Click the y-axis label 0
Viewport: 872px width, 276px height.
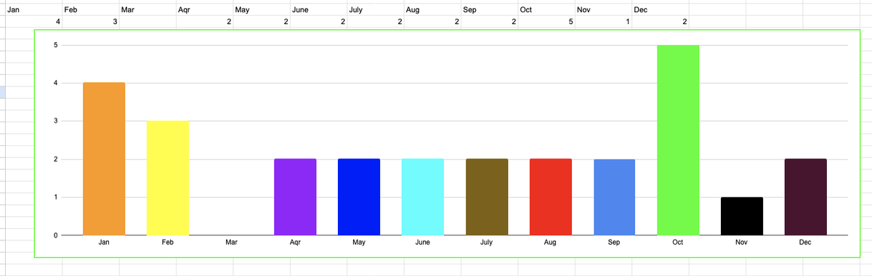pos(55,235)
